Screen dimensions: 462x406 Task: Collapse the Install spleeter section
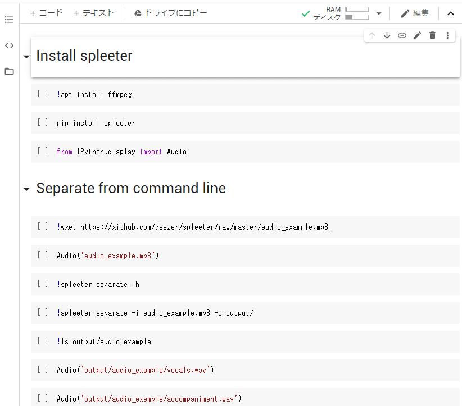tap(26, 57)
